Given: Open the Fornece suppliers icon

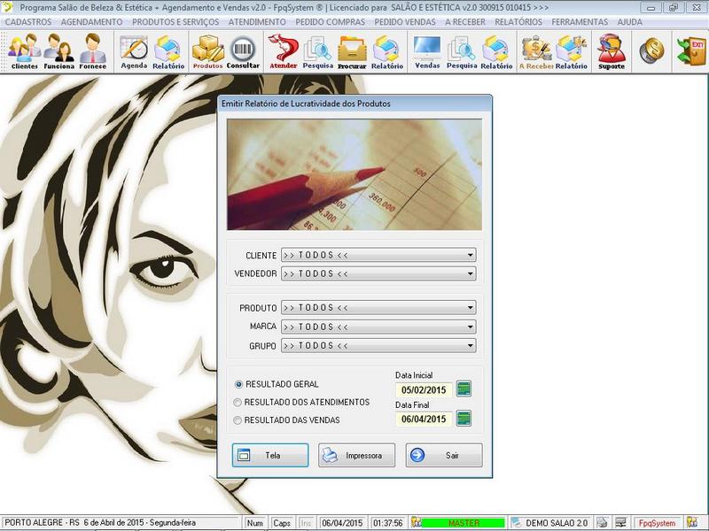Looking at the screenshot, I should coord(93,52).
